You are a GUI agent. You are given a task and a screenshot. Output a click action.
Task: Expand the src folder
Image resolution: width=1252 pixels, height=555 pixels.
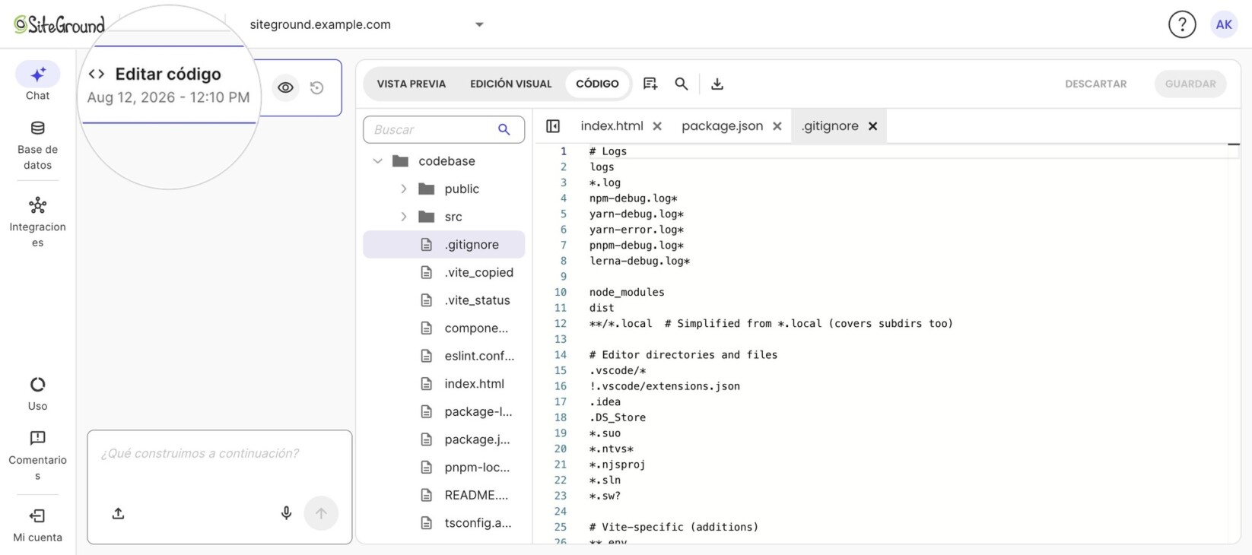(404, 217)
